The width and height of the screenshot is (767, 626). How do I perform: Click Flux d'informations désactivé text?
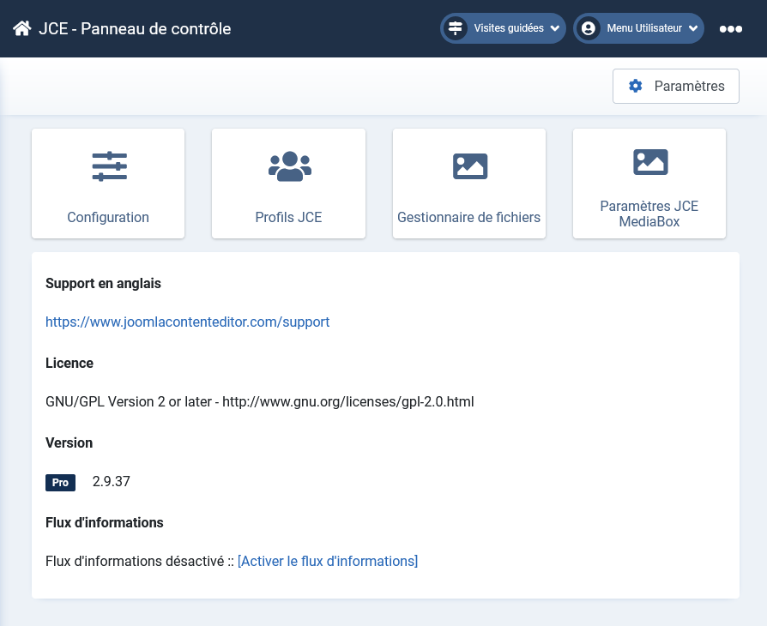tap(135, 561)
